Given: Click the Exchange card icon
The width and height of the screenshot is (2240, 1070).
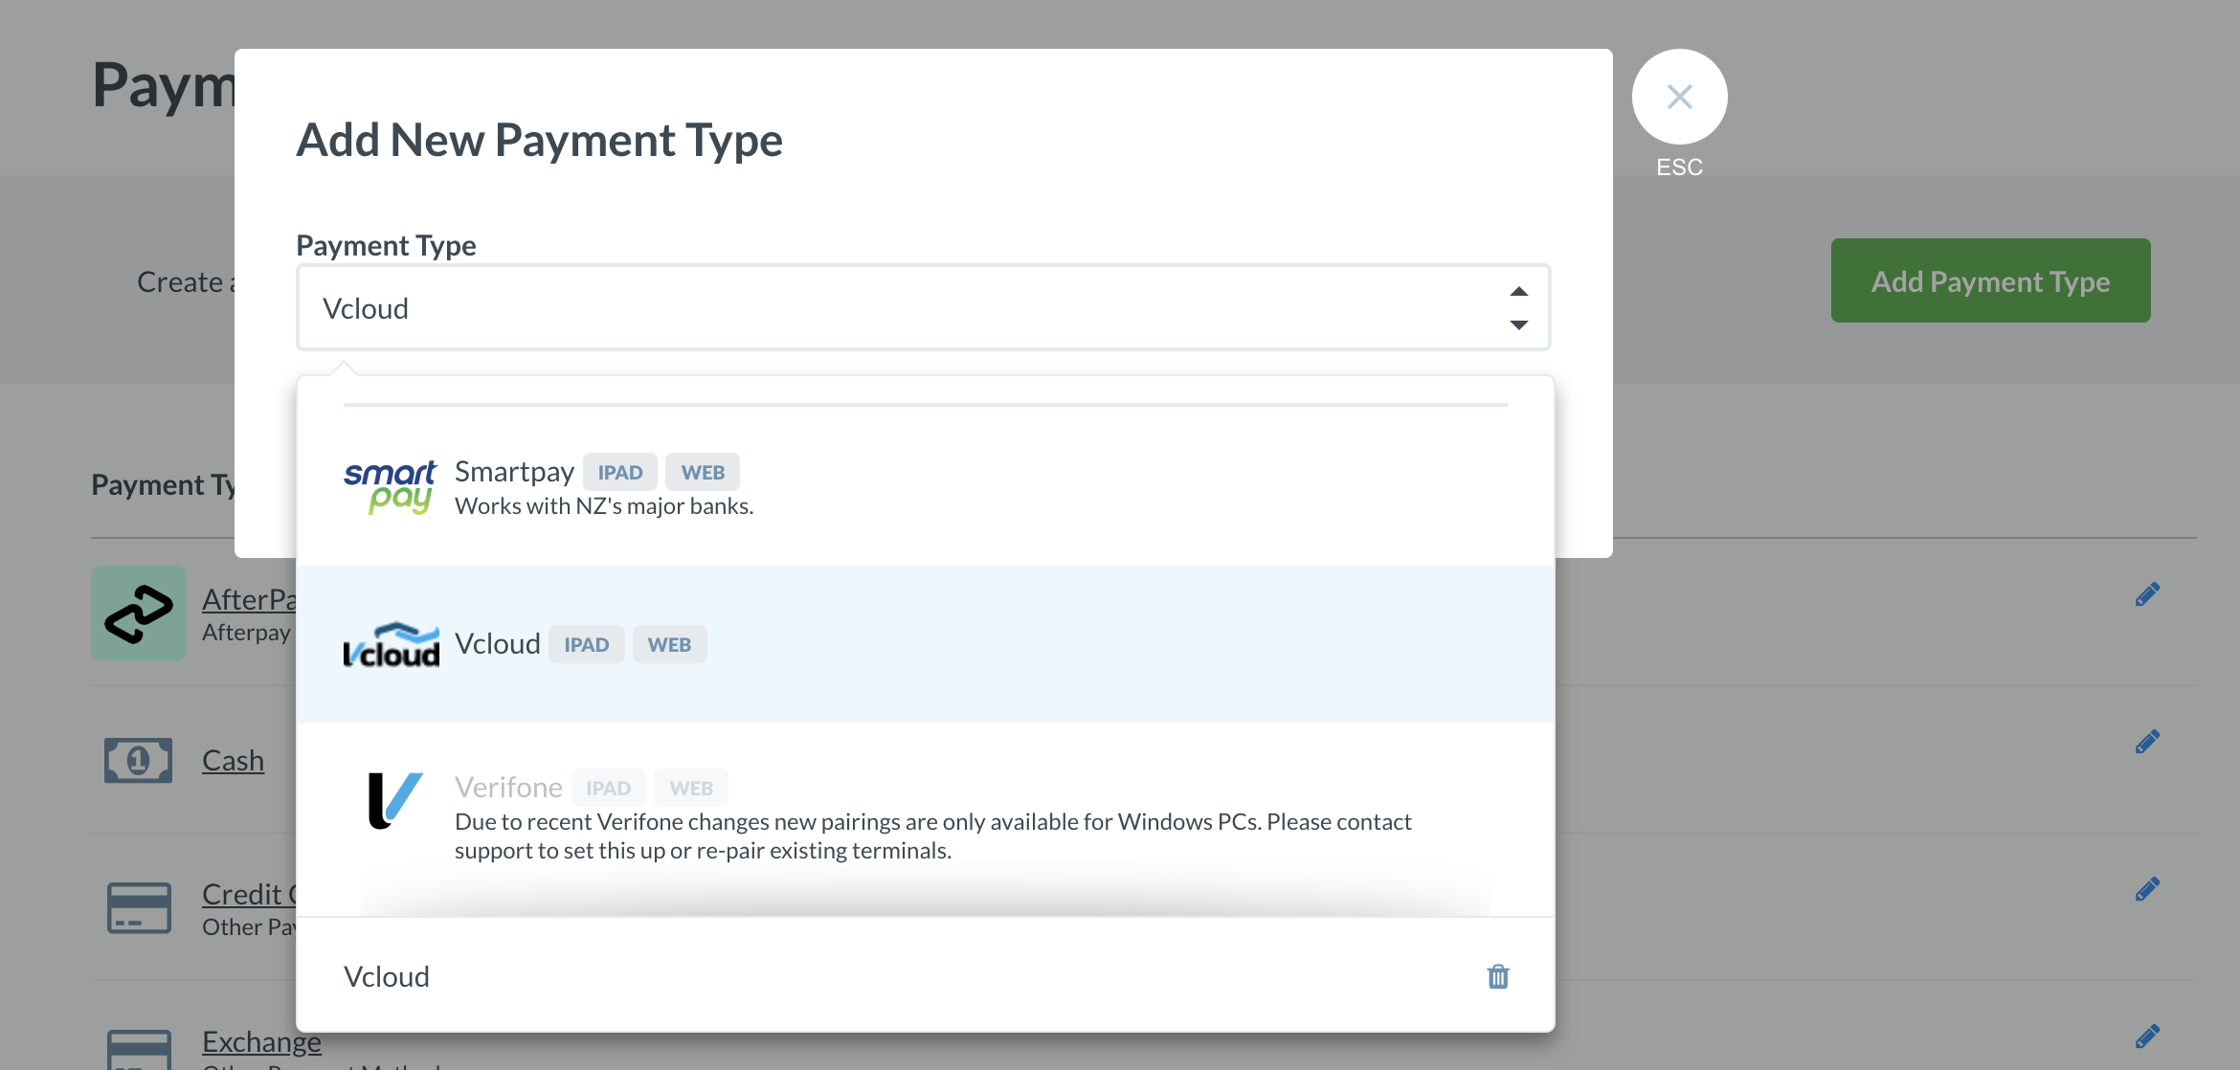Looking at the screenshot, I should (x=139, y=1049).
